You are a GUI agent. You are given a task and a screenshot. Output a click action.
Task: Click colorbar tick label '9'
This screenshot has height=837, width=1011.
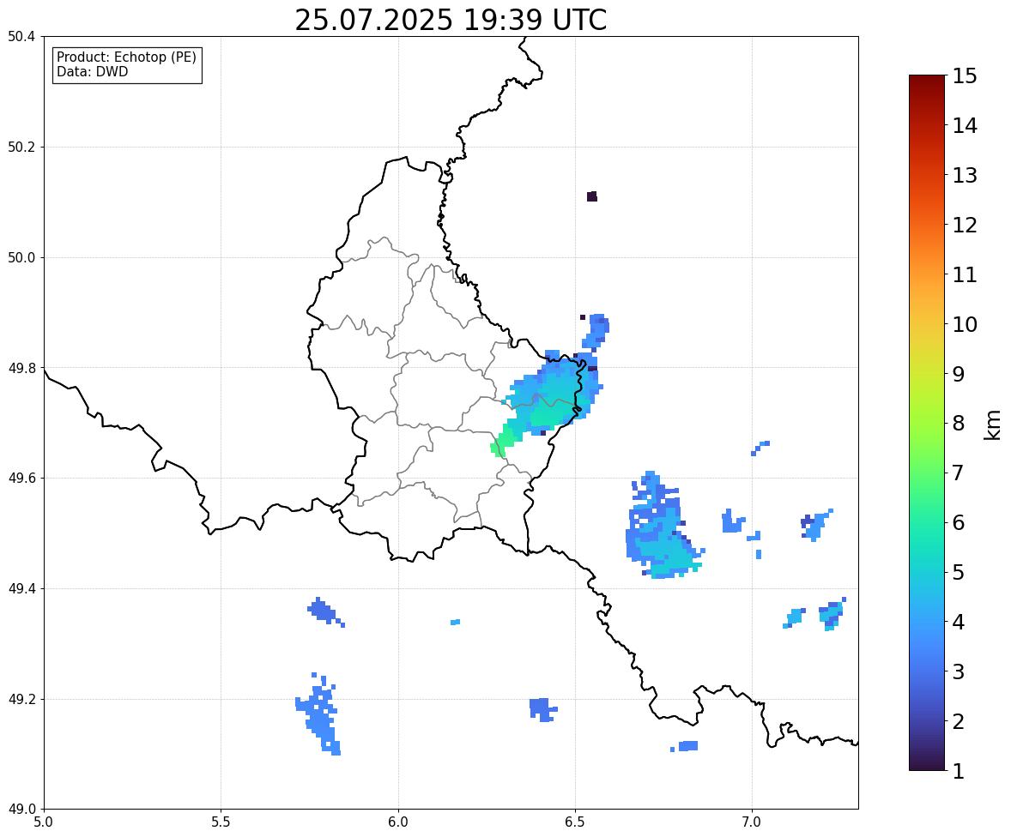coord(959,374)
